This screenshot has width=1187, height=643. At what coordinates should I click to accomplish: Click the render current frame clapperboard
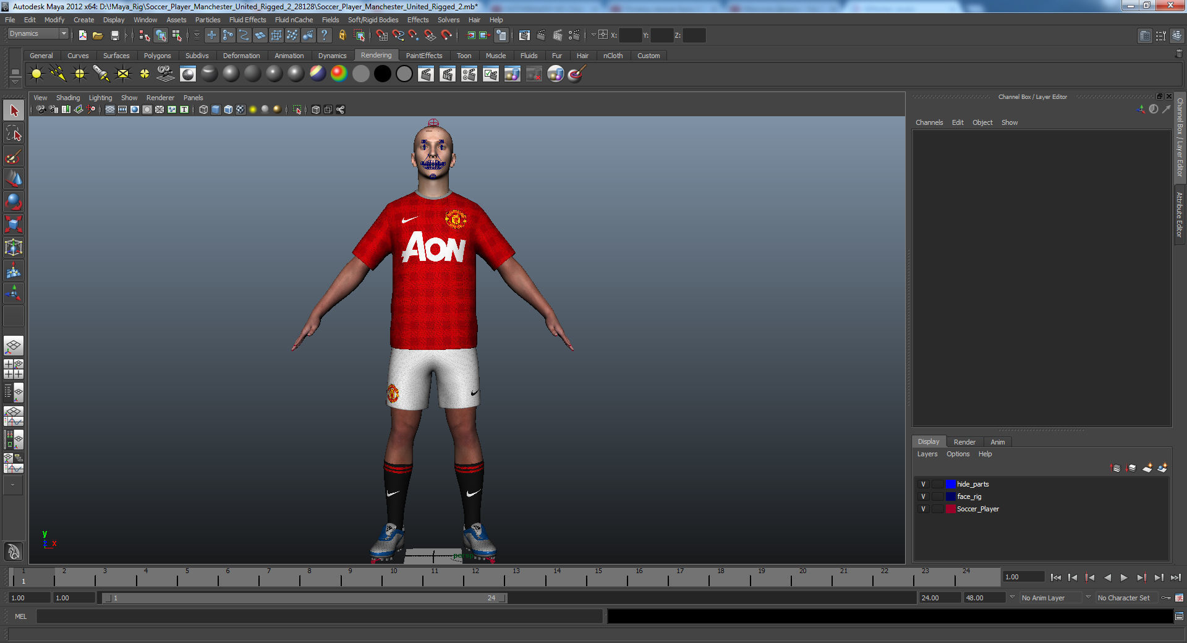tap(426, 74)
